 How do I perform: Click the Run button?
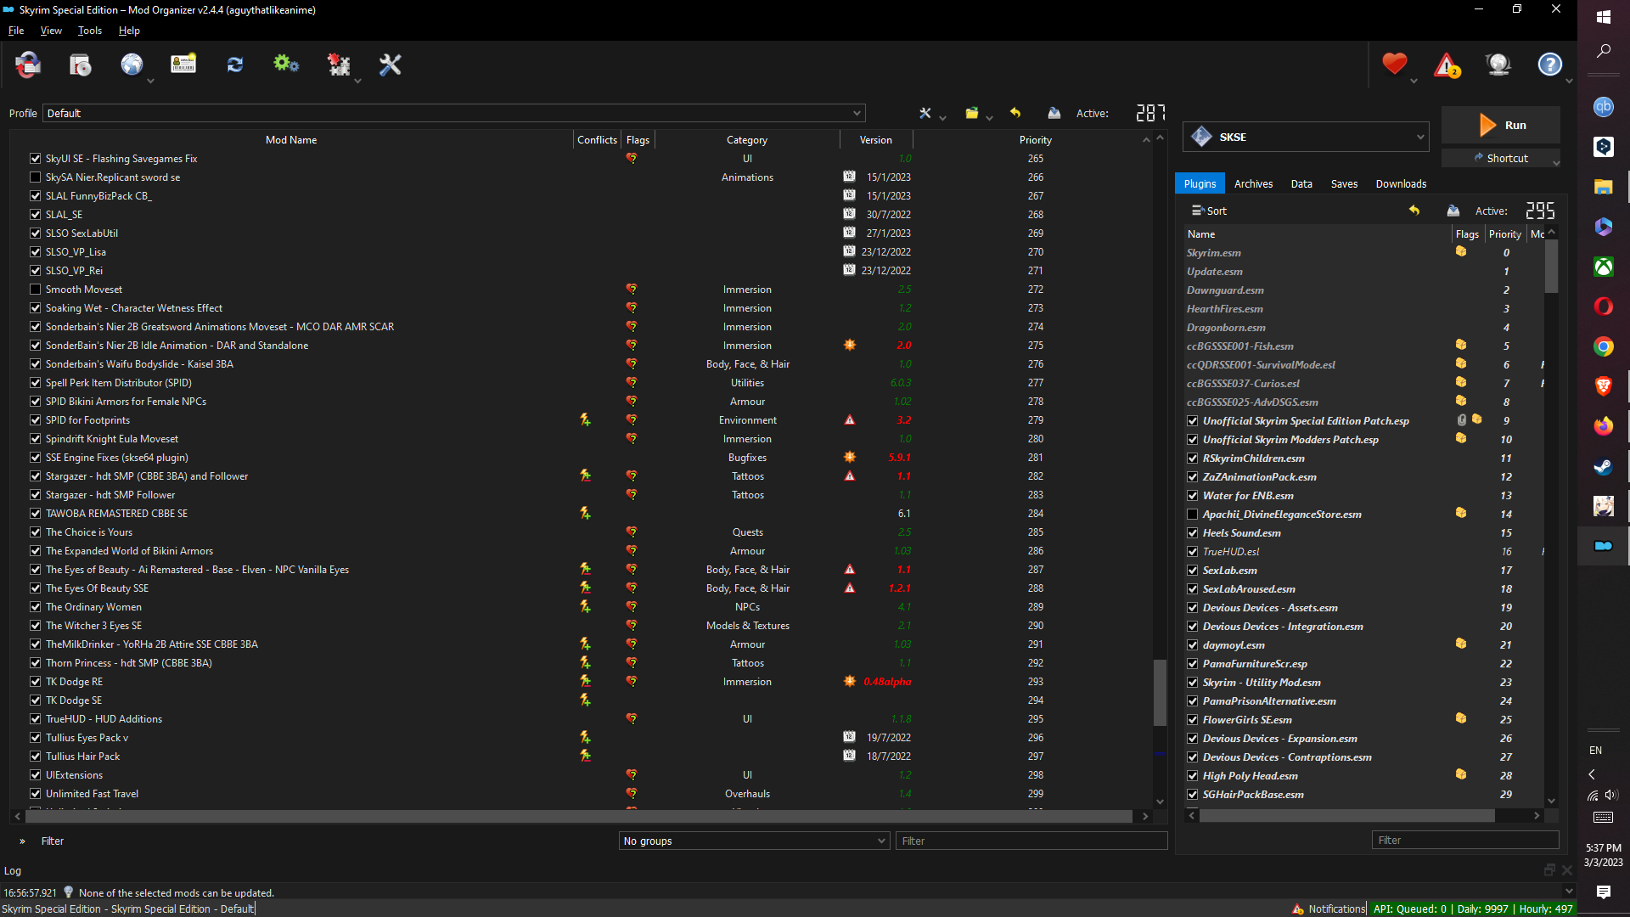click(x=1501, y=125)
